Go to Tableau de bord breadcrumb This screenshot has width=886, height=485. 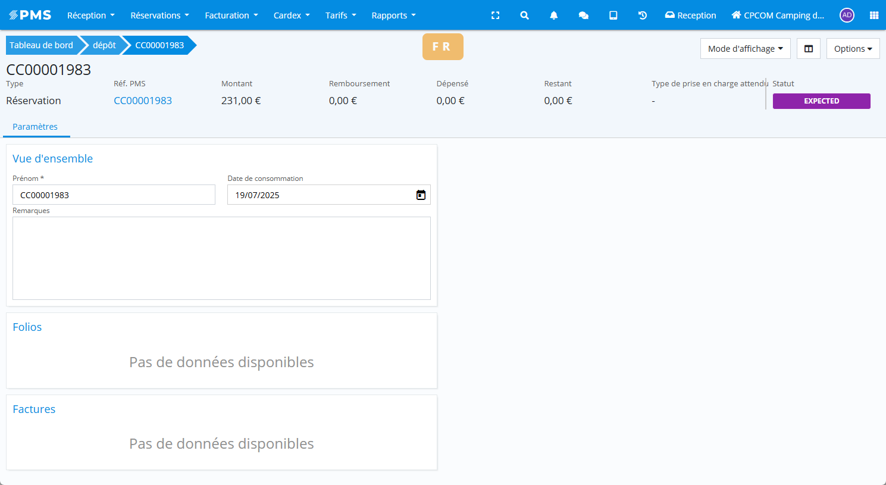pyautogui.click(x=41, y=45)
